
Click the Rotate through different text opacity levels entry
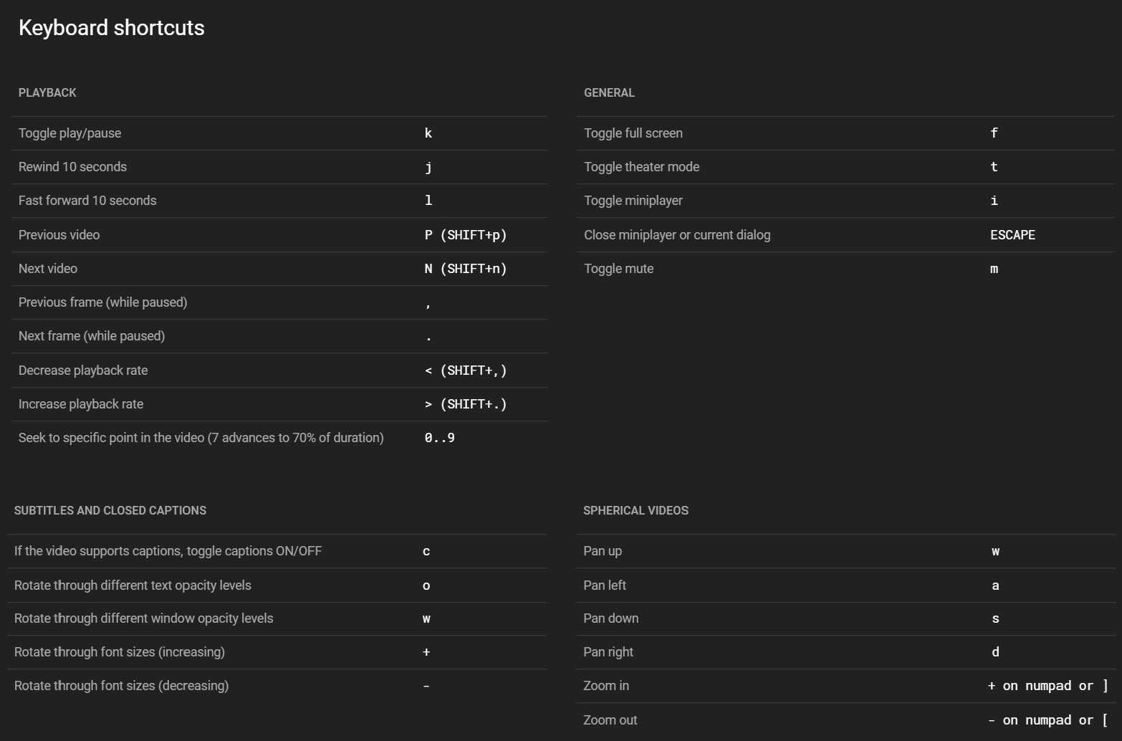coord(133,585)
